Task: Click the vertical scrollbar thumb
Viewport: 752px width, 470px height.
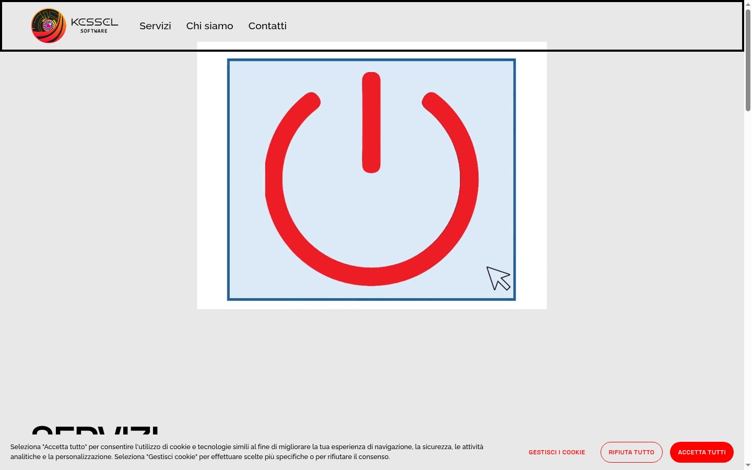Action: point(748,60)
